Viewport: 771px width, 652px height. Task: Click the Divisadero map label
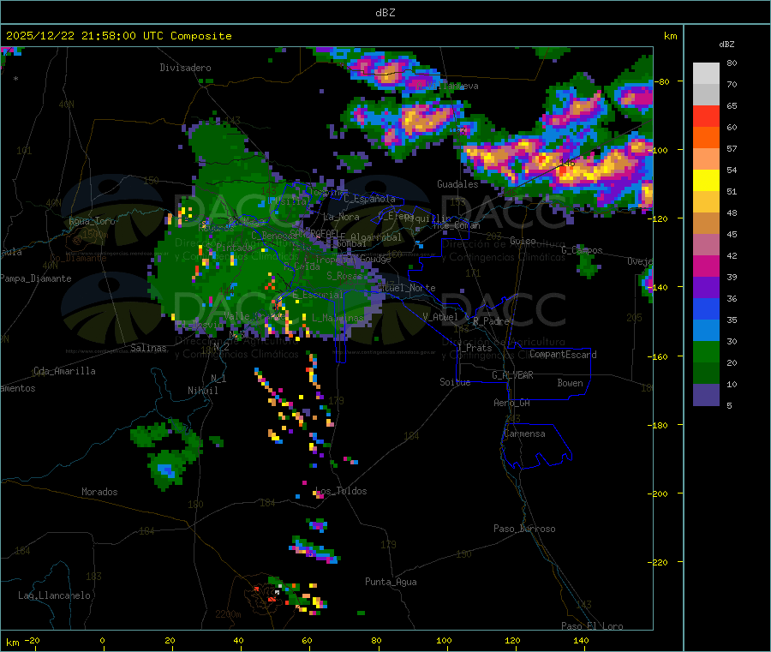(185, 68)
